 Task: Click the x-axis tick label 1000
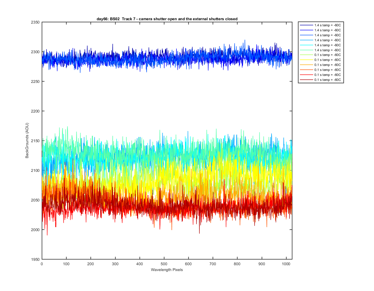tap(286, 264)
